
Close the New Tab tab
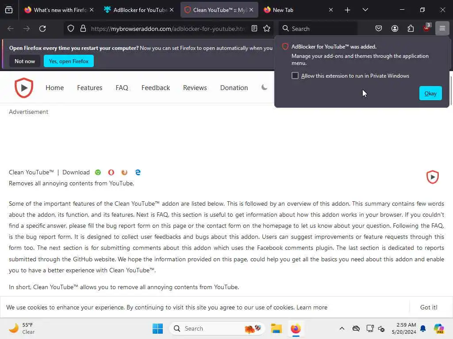tap(331, 10)
